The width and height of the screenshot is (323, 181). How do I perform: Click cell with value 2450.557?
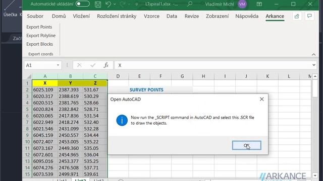tap(71, 135)
